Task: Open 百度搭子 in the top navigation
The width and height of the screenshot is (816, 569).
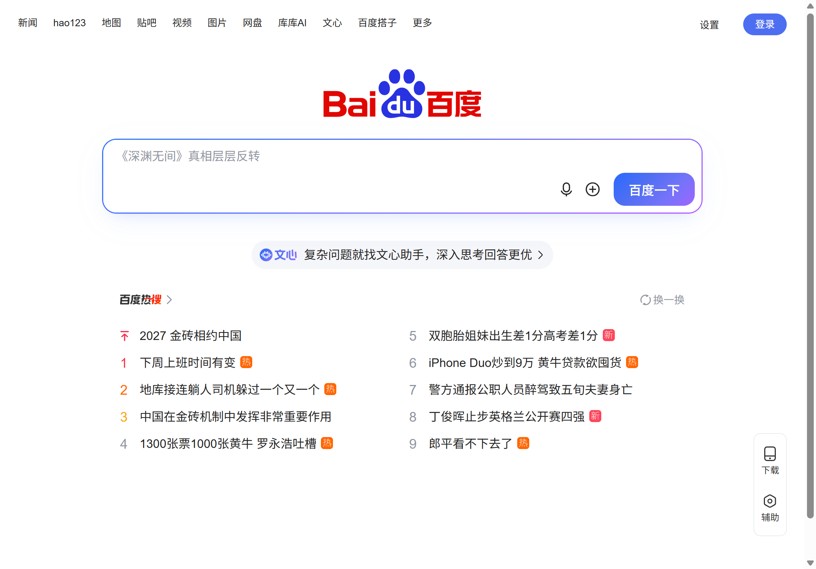Action: point(377,23)
